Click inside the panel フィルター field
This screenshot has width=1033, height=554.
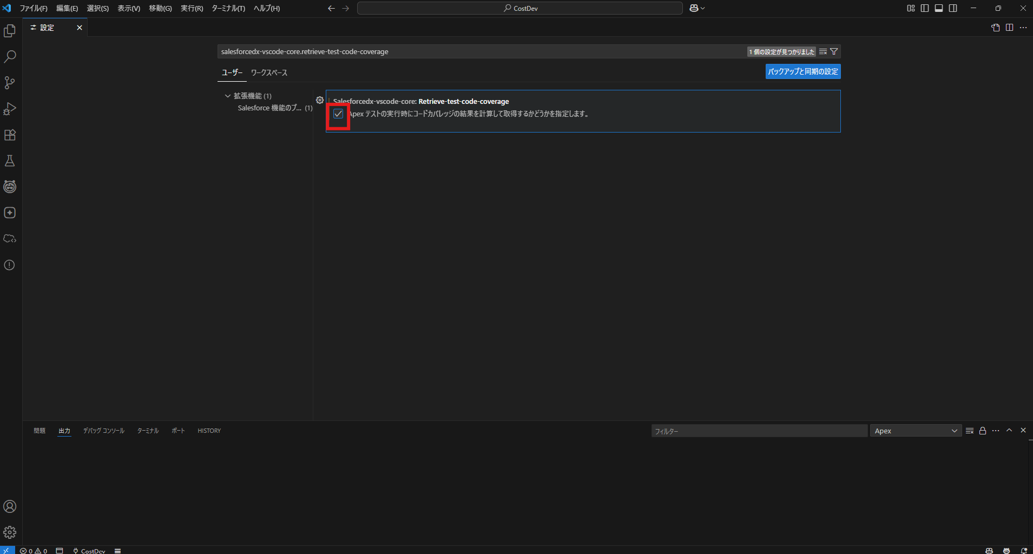(758, 431)
